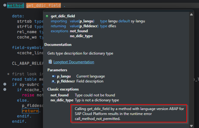The height and width of the screenshot is (128, 199).
Task: Click the 'method' keyword in the editor
Action: click(15, 5)
